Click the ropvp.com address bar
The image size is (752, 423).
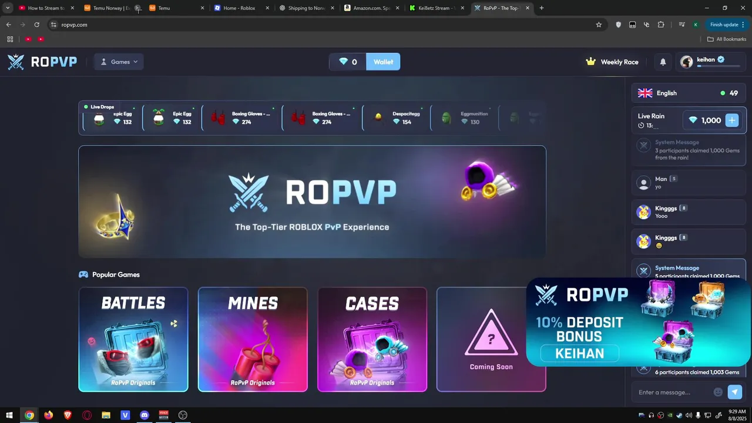[326, 25]
